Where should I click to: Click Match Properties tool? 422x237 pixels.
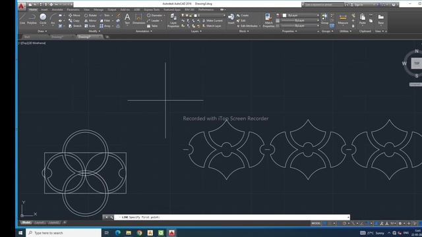tap(268, 20)
